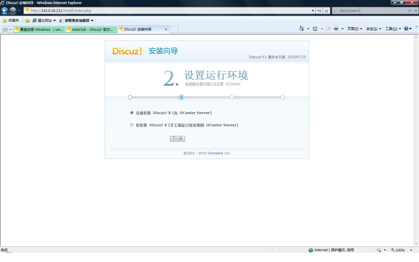Click the Quick Tabs grid icon

(x=5, y=29)
